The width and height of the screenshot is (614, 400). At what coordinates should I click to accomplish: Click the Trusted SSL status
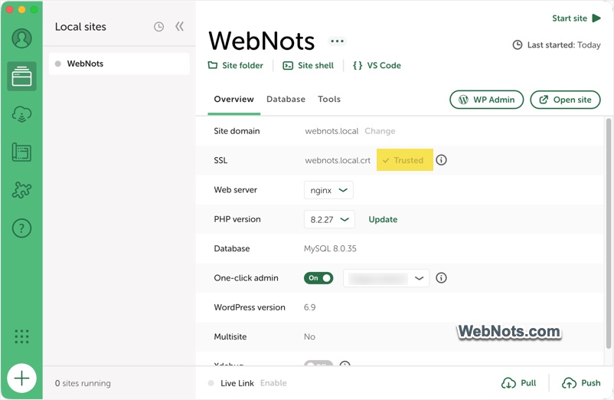[404, 160]
